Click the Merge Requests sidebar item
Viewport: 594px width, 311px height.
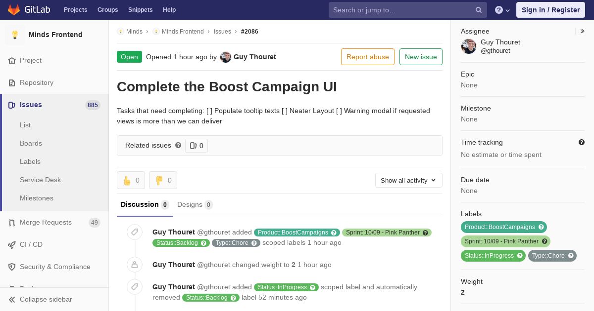tap(54, 222)
